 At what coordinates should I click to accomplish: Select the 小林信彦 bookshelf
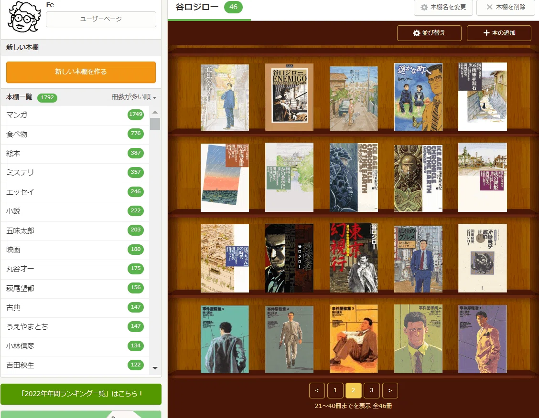coord(75,346)
